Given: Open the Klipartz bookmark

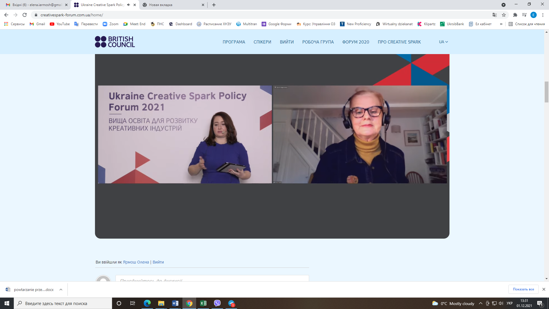Looking at the screenshot, I should (426, 24).
